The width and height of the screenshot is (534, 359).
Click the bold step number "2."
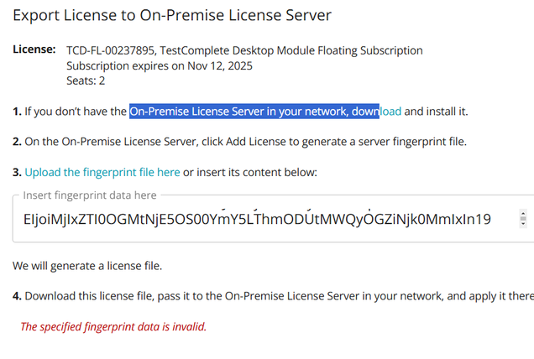point(17,141)
